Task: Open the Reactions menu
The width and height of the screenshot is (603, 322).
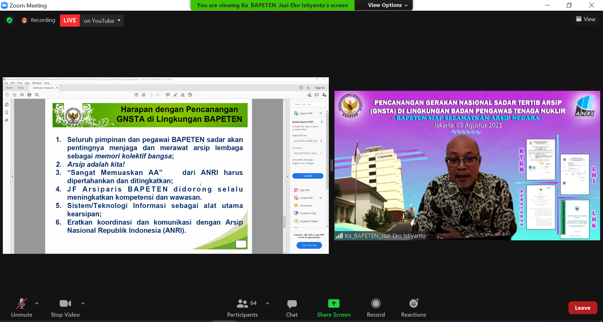Action: click(413, 308)
